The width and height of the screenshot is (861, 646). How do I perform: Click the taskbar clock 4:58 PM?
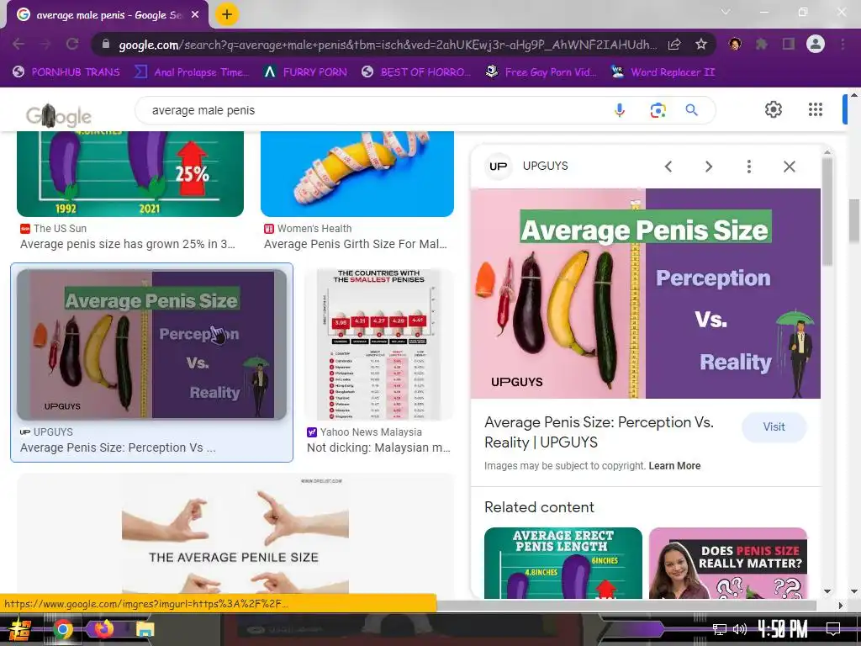783,629
